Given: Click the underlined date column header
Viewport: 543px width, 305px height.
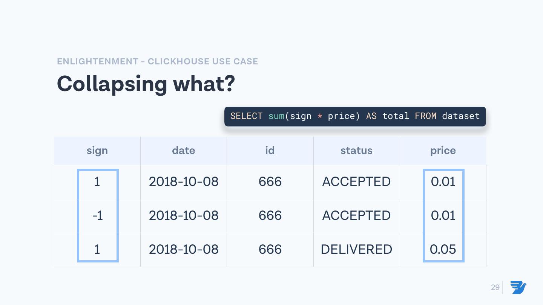Looking at the screenshot, I should click(183, 151).
